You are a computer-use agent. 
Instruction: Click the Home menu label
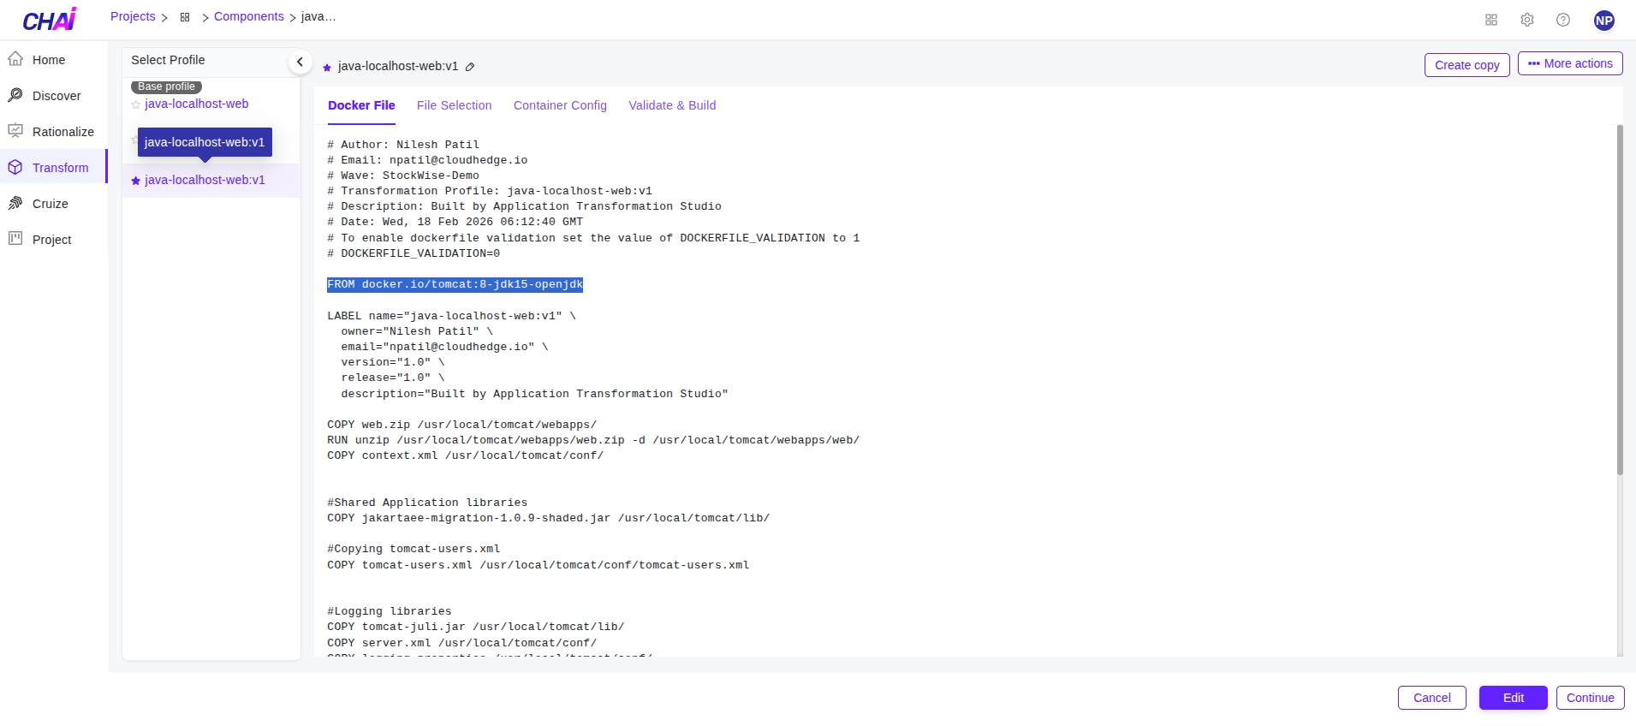(49, 60)
